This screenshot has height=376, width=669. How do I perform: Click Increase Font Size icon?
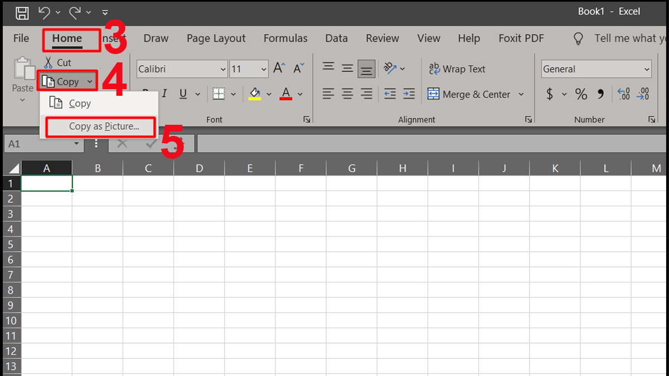[x=280, y=69]
